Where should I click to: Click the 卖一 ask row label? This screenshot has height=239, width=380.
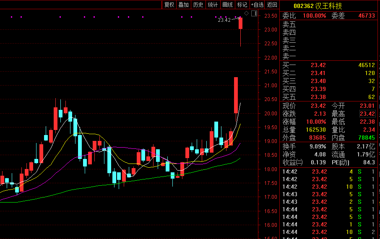point(289,57)
